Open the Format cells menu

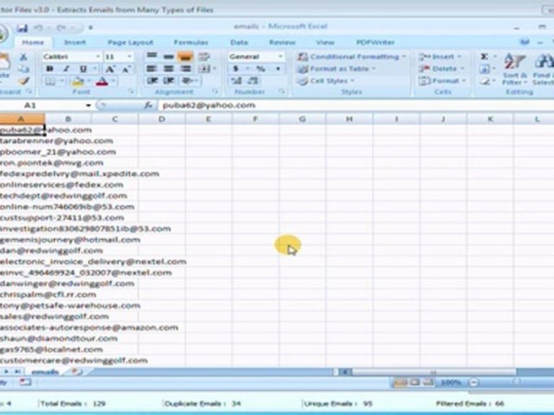(x=441, y=81)
